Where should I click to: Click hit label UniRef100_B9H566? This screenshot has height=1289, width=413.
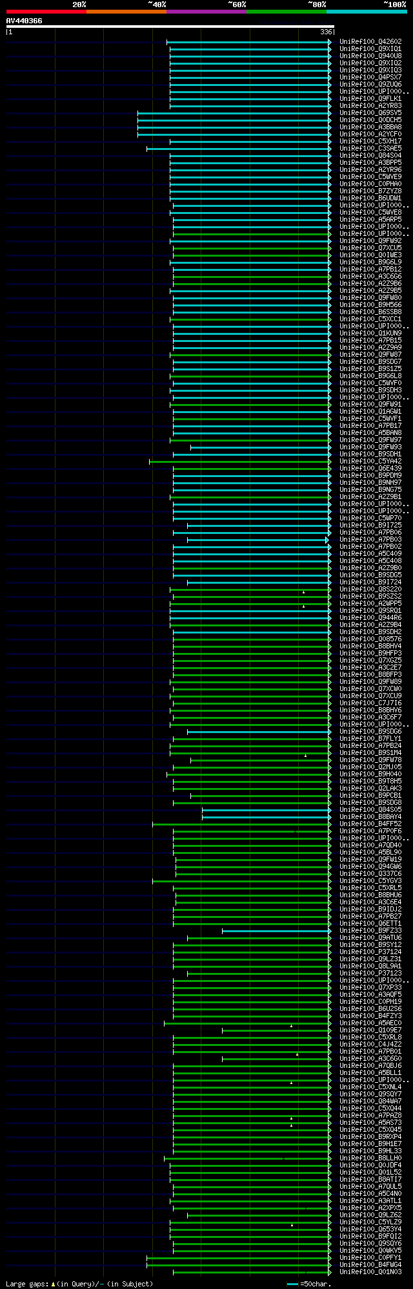[370, 305]
